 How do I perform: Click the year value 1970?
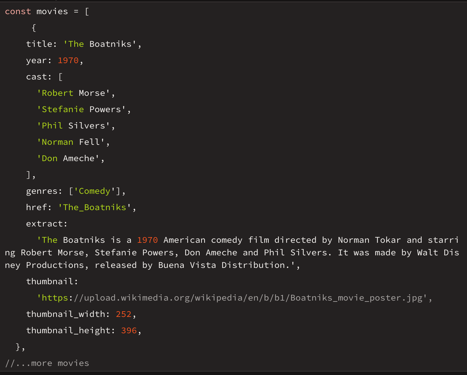68,60
